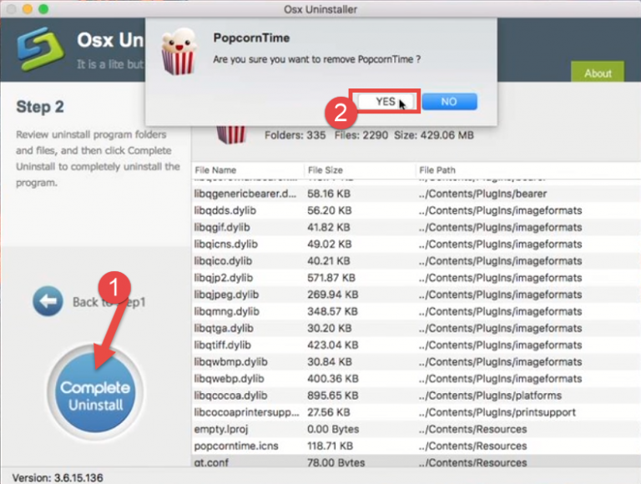Click the ../Contents/PlugIns/bearer path cell
Viewport: 641px width, 484px height.
point(482,194)
